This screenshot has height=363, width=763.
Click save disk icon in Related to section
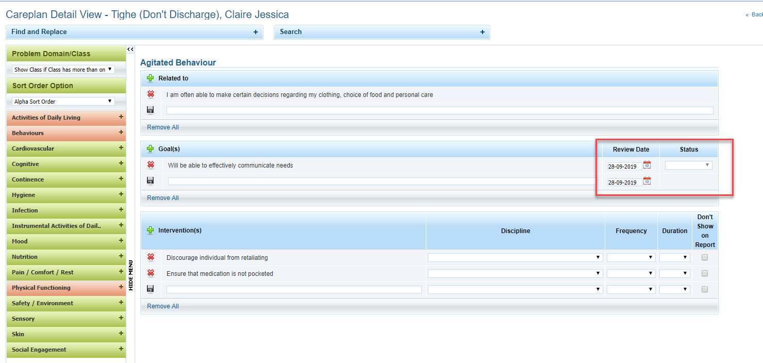tap(151, 110)
